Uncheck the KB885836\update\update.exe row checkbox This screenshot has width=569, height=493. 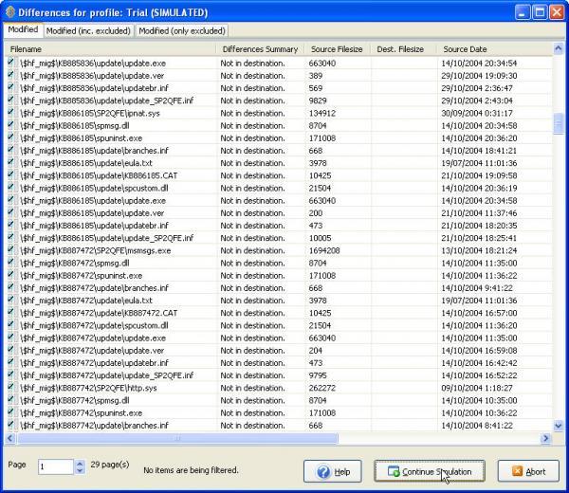tap(10, 63)
